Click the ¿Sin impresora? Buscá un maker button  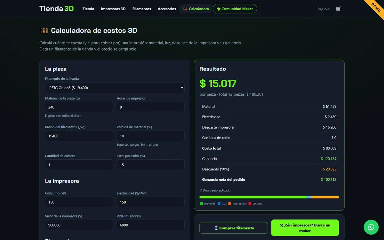[x=305, y=228]
